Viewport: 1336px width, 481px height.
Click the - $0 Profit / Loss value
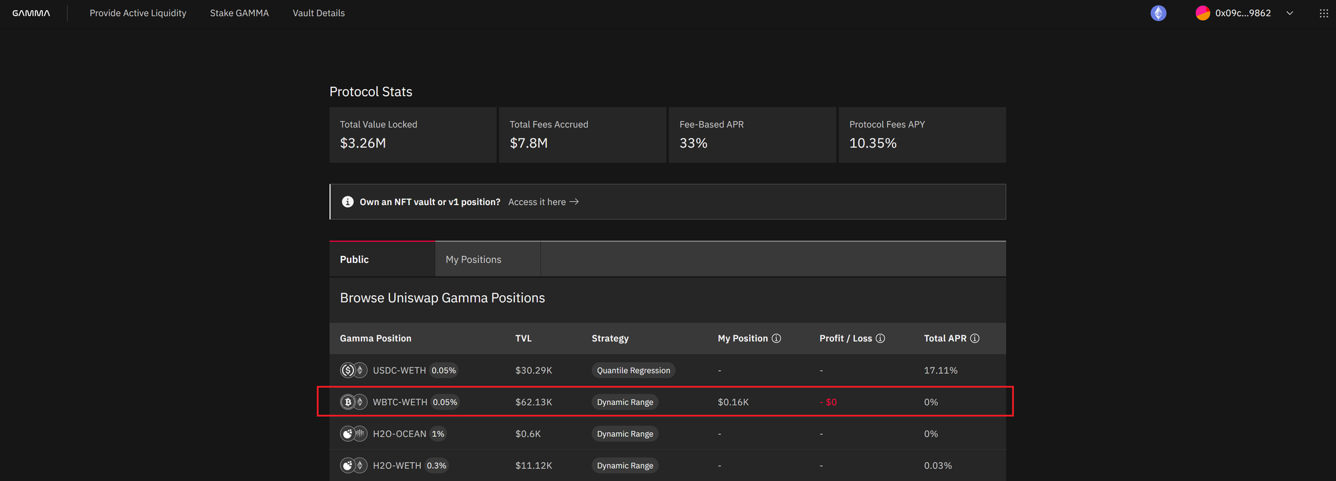828,402
